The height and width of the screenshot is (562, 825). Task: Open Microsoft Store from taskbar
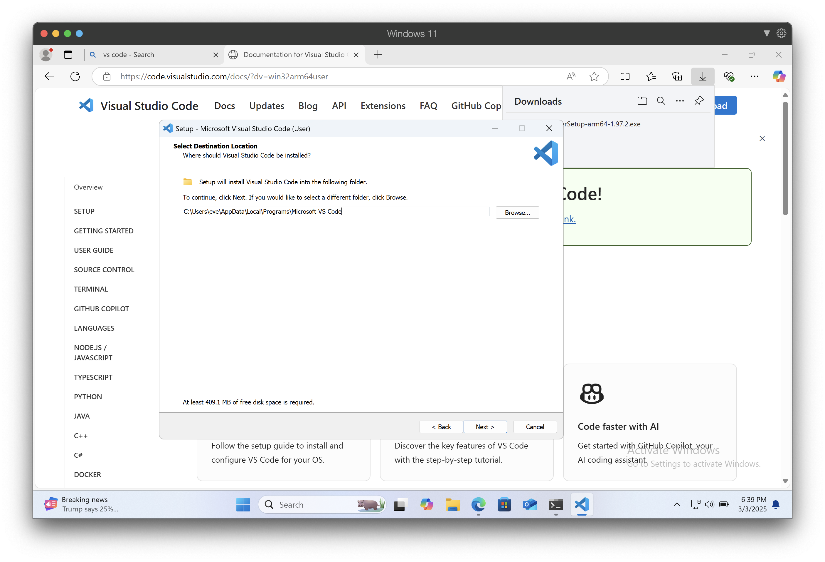(504, 504)
